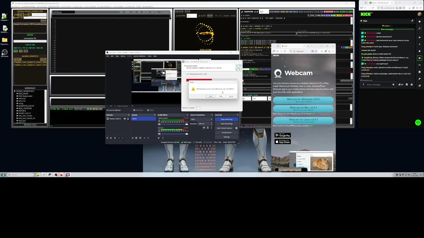Screen dimensions: 424x238
Task: Remove selected scene with Scenes trash icon
Action: click(136, 138)
